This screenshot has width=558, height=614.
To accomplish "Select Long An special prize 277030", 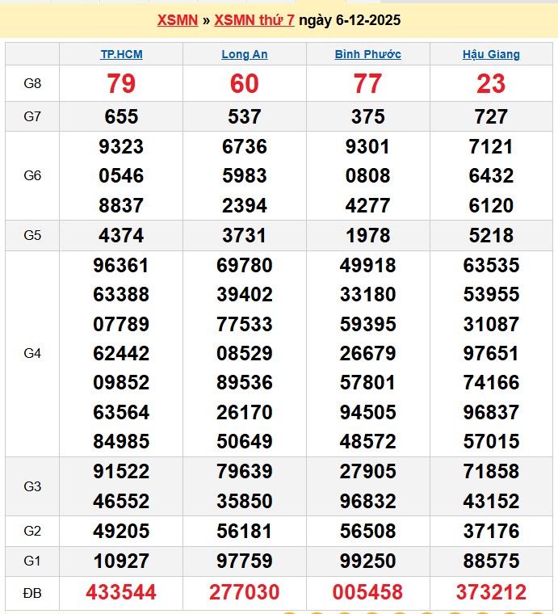I will tap(245, 592).
